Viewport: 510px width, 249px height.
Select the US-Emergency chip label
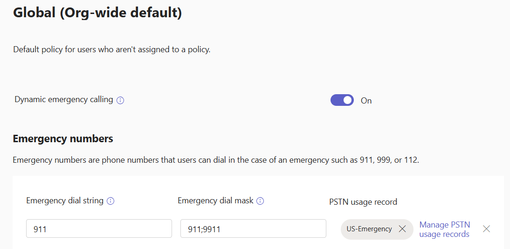(369, 229)
